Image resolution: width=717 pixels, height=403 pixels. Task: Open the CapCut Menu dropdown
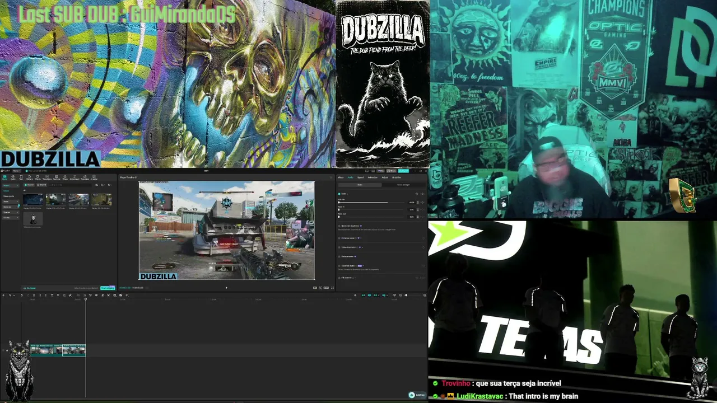coord(17,171)
